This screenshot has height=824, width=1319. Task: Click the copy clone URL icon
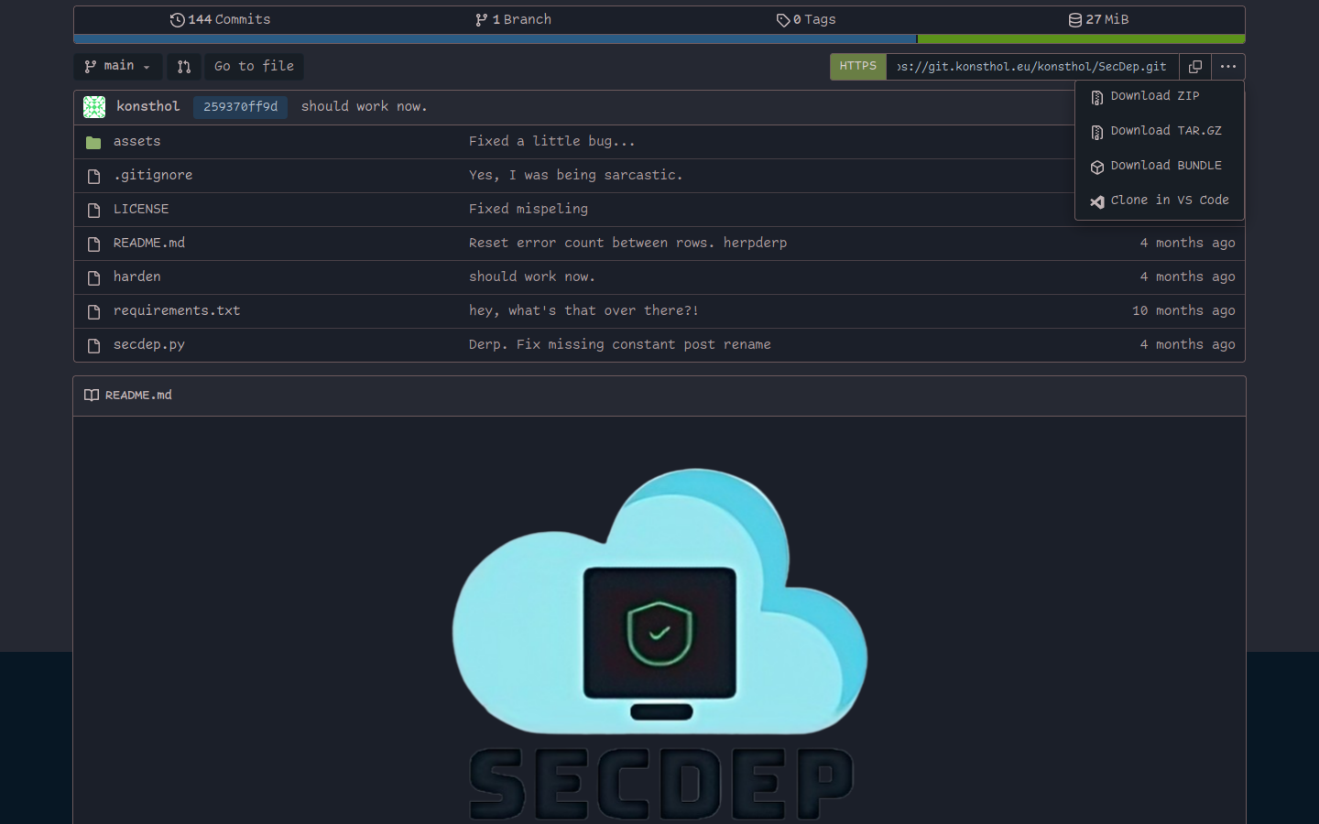point(1194,67)
